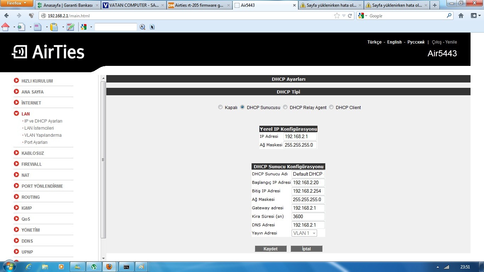
Task: Open uTorrent from the taskbar
Action: click(94, 267)
